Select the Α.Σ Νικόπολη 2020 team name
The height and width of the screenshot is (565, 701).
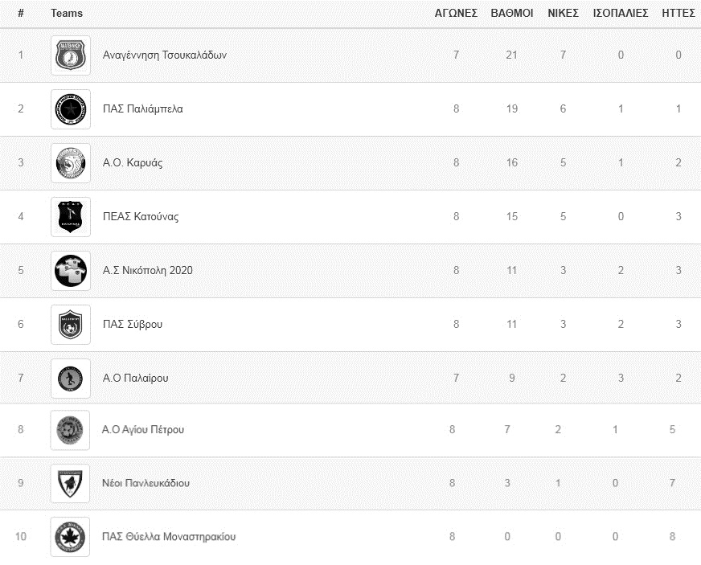click(148, 271)
